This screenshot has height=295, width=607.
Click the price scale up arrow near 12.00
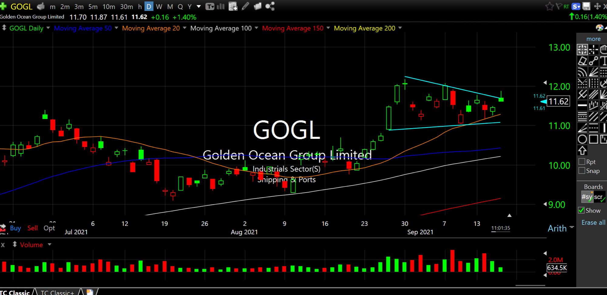tap(545, 82)
